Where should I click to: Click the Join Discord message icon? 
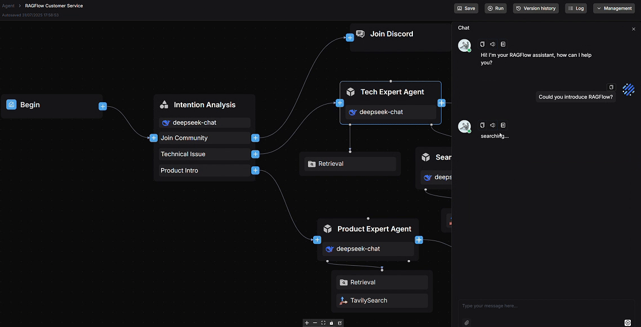tap(360, 34)
